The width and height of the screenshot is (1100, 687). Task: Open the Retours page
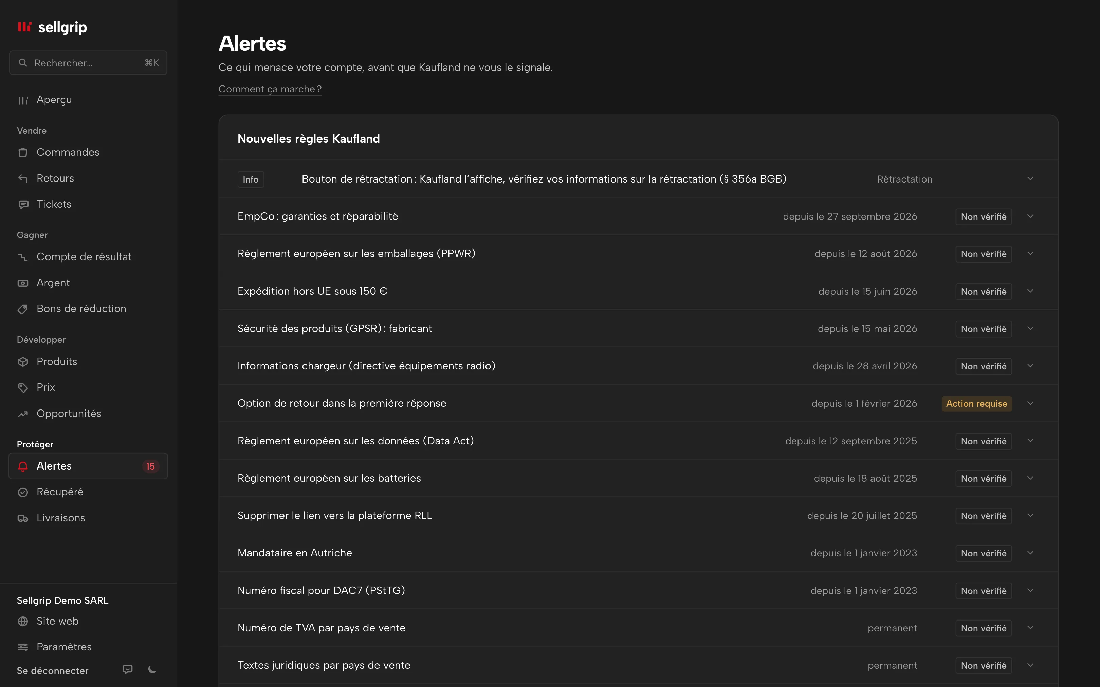88,178
